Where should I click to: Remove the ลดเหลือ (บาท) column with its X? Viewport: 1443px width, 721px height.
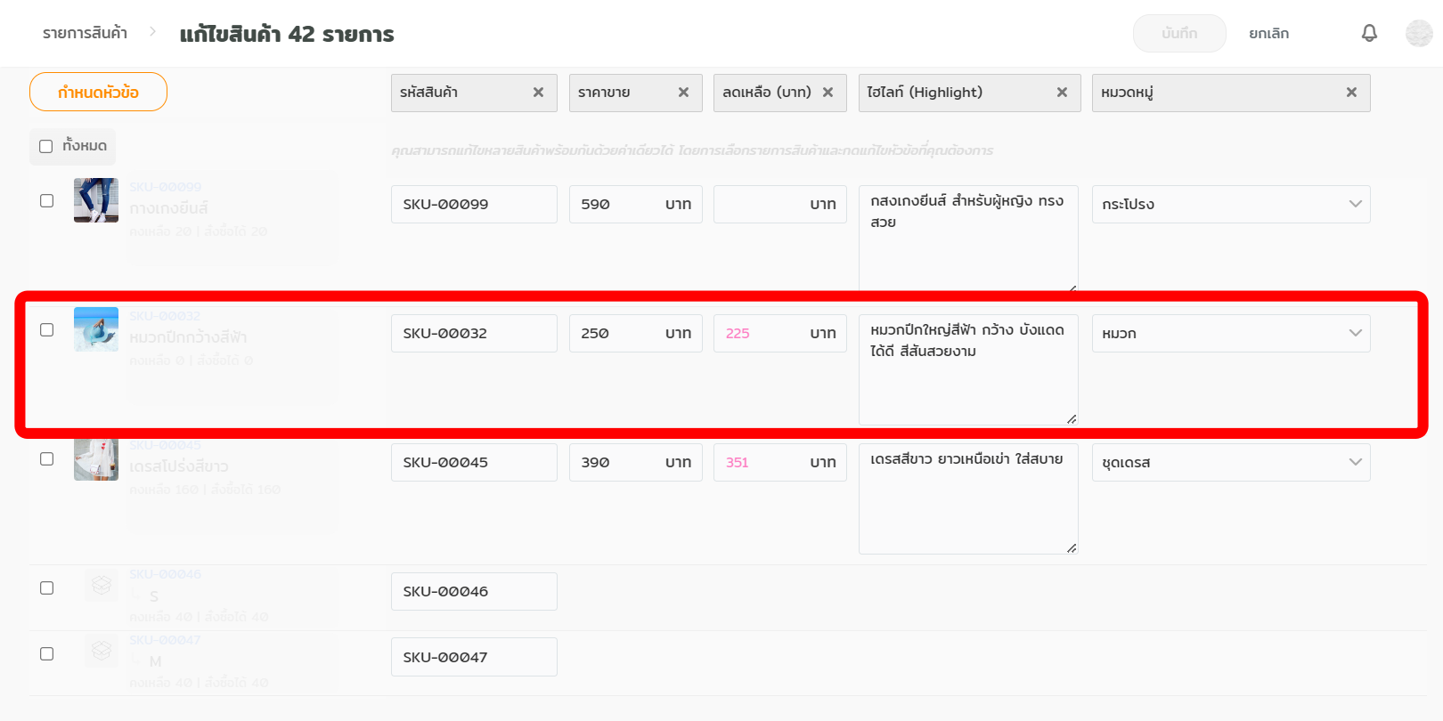[x=827, y=93]
